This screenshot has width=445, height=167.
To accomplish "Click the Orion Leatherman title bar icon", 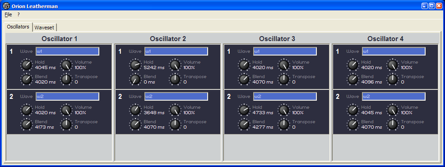I will coord(6,6).
